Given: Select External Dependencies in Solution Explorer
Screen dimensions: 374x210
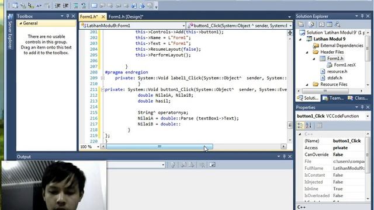Looking at the screenshot, I should coord(341,45).
